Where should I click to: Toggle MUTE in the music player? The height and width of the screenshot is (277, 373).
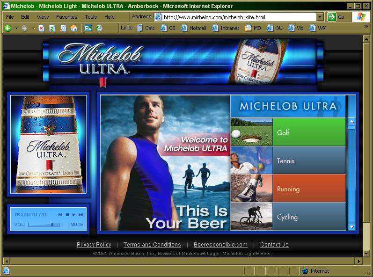pyautogui.click(x=77, y=225)
